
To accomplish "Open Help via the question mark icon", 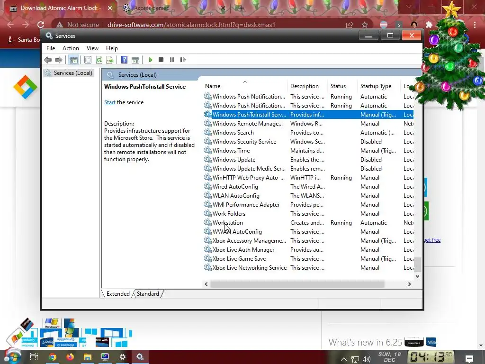I will [x=125, y=60].
